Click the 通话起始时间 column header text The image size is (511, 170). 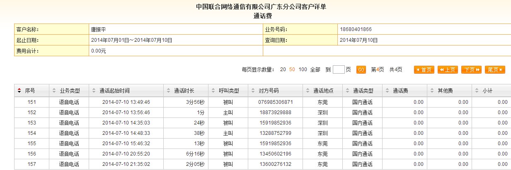[115, 91]
